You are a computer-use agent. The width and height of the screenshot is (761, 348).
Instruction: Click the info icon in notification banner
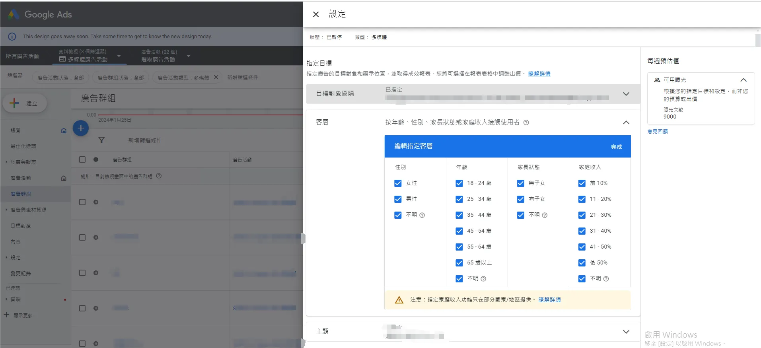pyautogui.click(x=12, y=37)
